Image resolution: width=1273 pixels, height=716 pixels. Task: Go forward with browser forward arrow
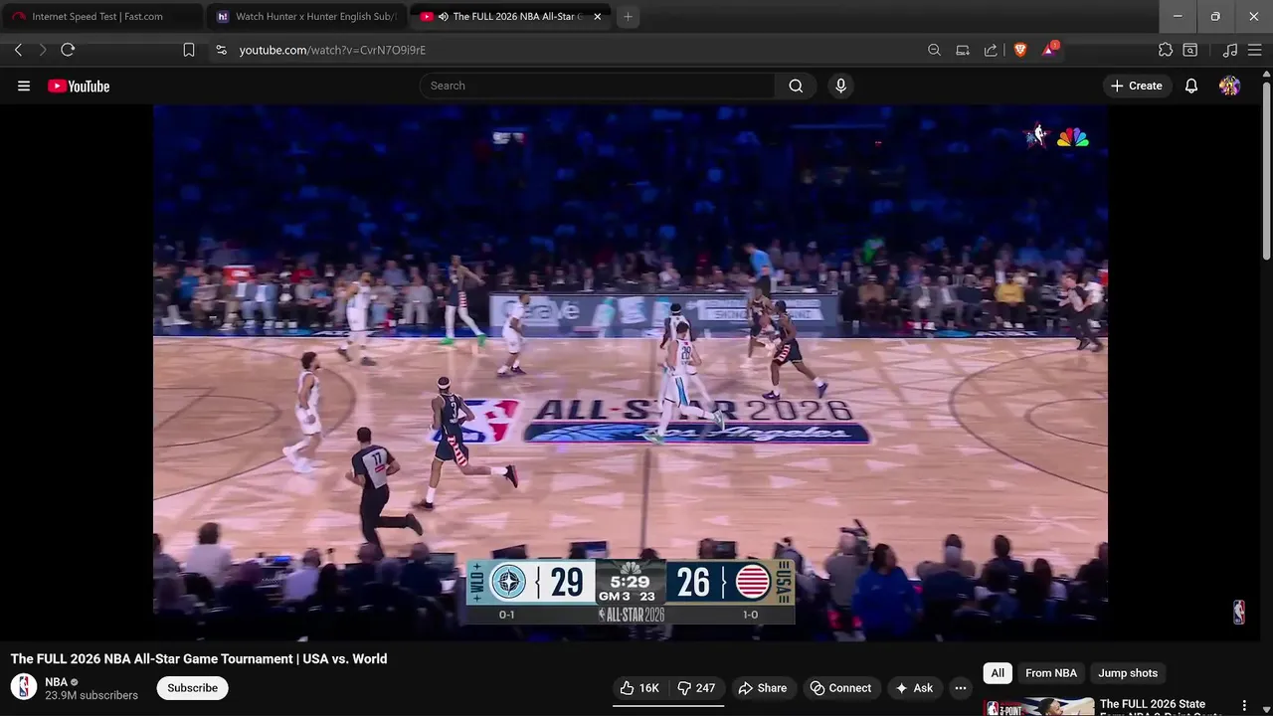(43, 50)
